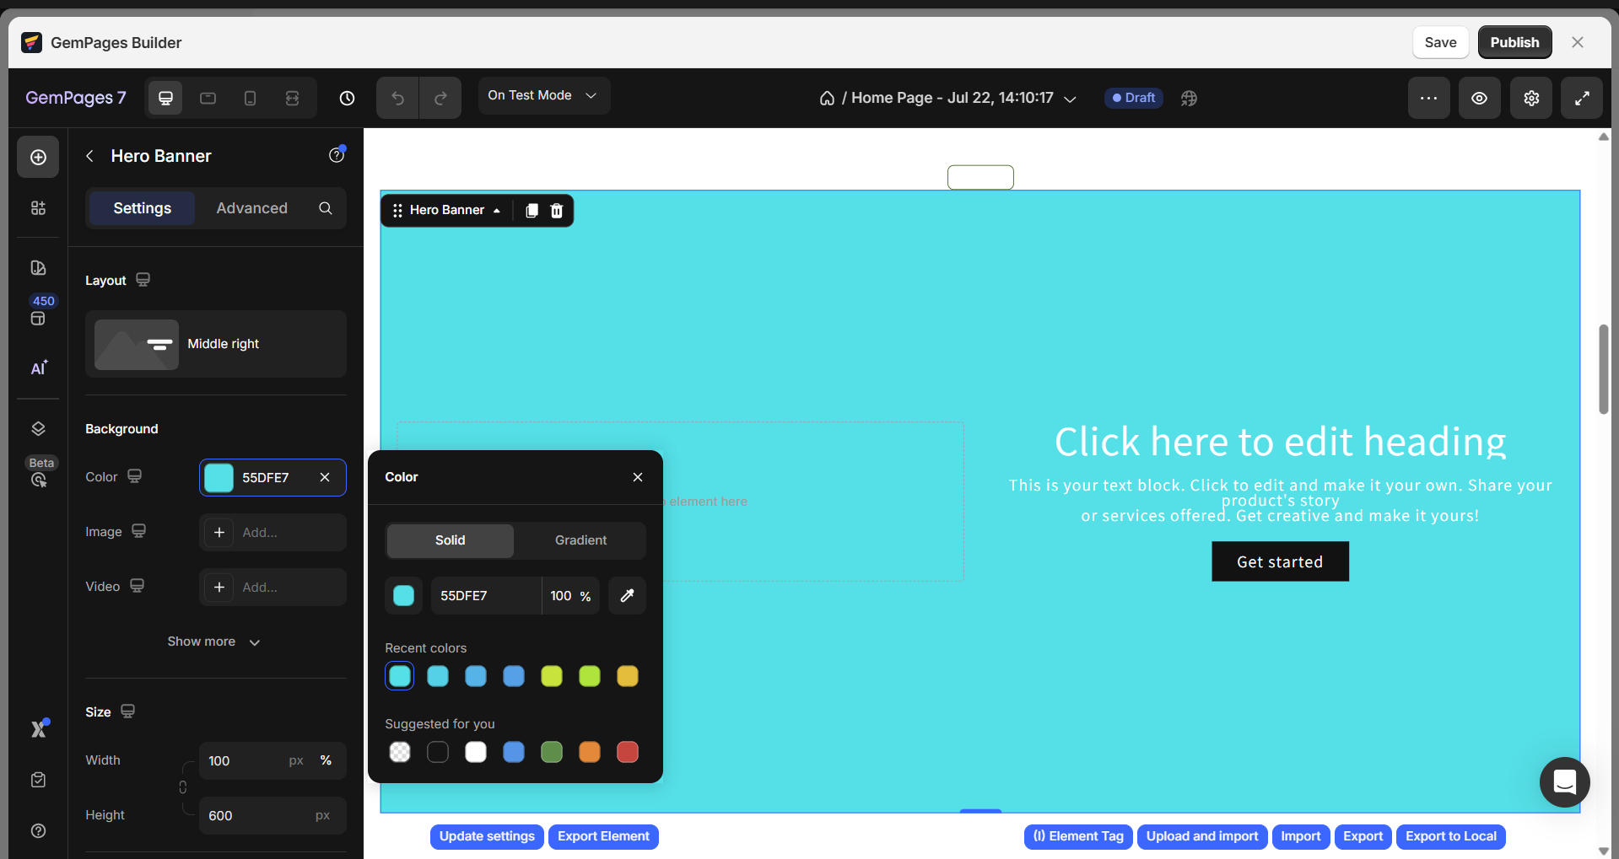Delete the Hero Banner element
Screen dimensions: 1619x859
(557, 210)
